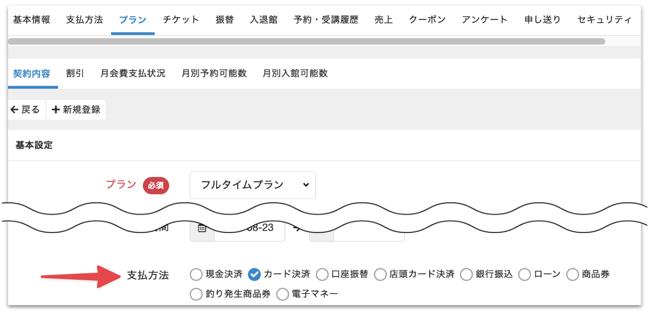Open the フルタイムプラン dropdown
649x312 pixels.
click(252, 185)
